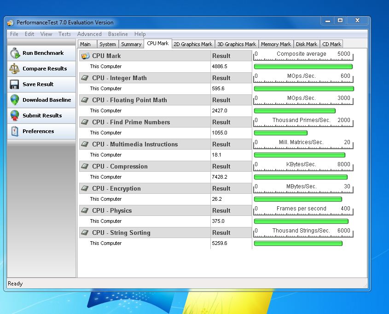Click the chip icon beside CPU - String Sorting
This screenshot has height=314, width=389.
click(85, 233)
